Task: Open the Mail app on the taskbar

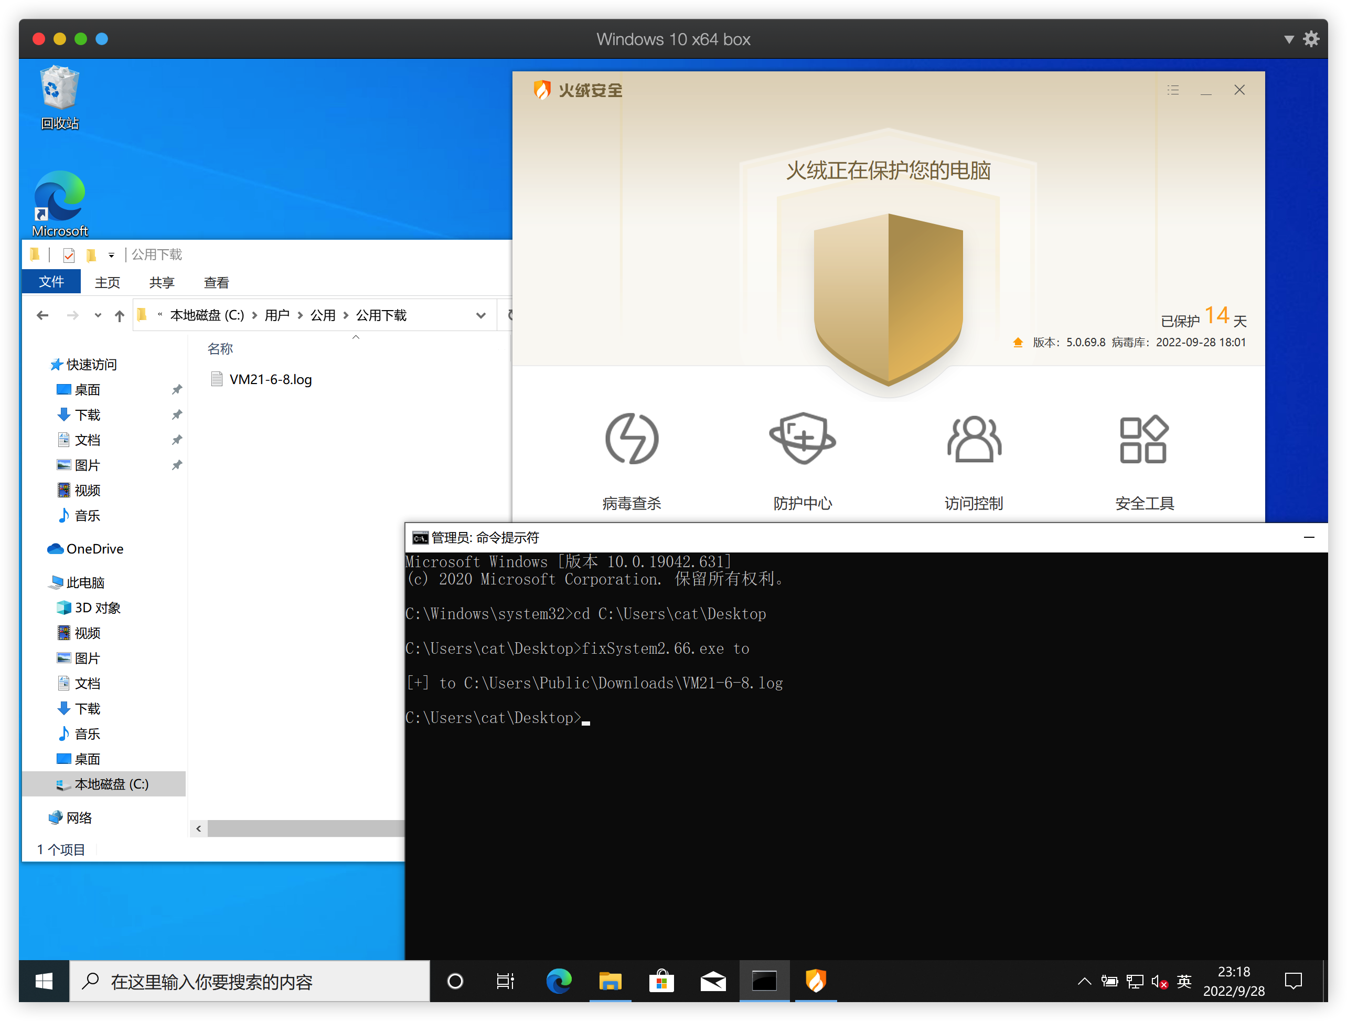Action: 712,982
